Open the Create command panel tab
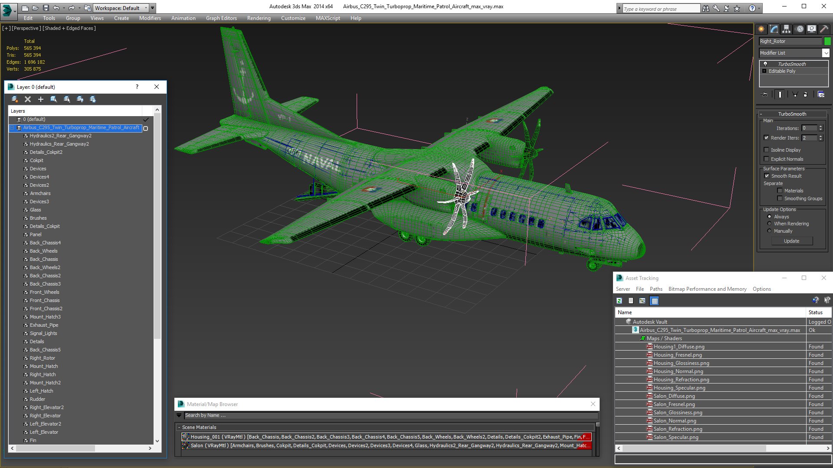Viewport: 833px width, 468px height. point(761,29)
